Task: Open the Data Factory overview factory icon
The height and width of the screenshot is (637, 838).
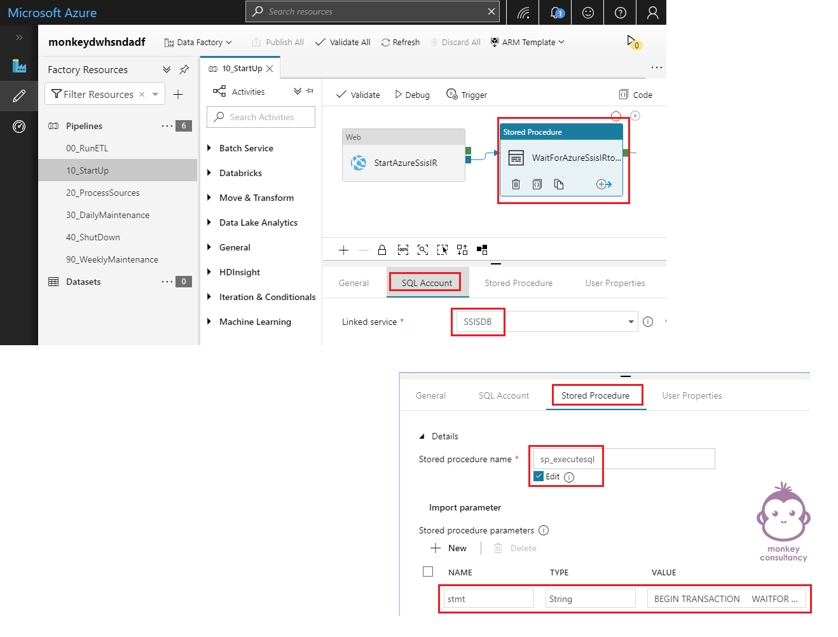Action: click(x=19, y=65)
